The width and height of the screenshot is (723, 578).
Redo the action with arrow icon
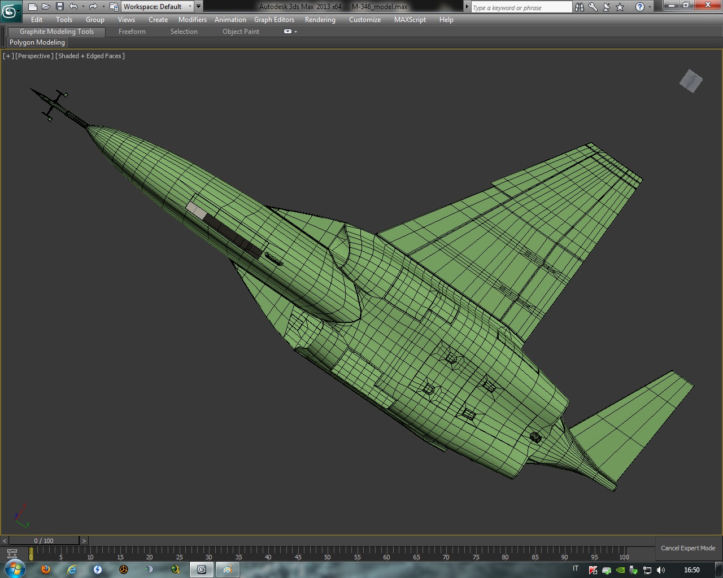click(93, 7)
